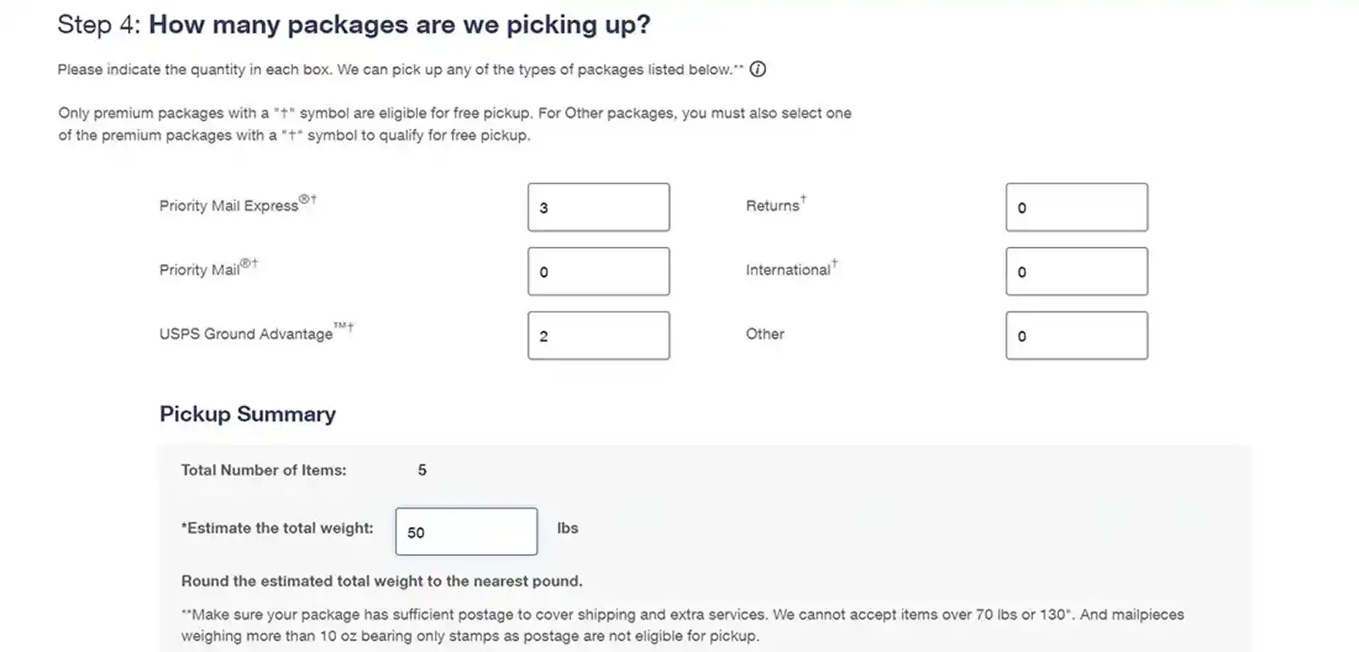Click the lbs unit label
The image size is (1359, 652).
(567, 528)
